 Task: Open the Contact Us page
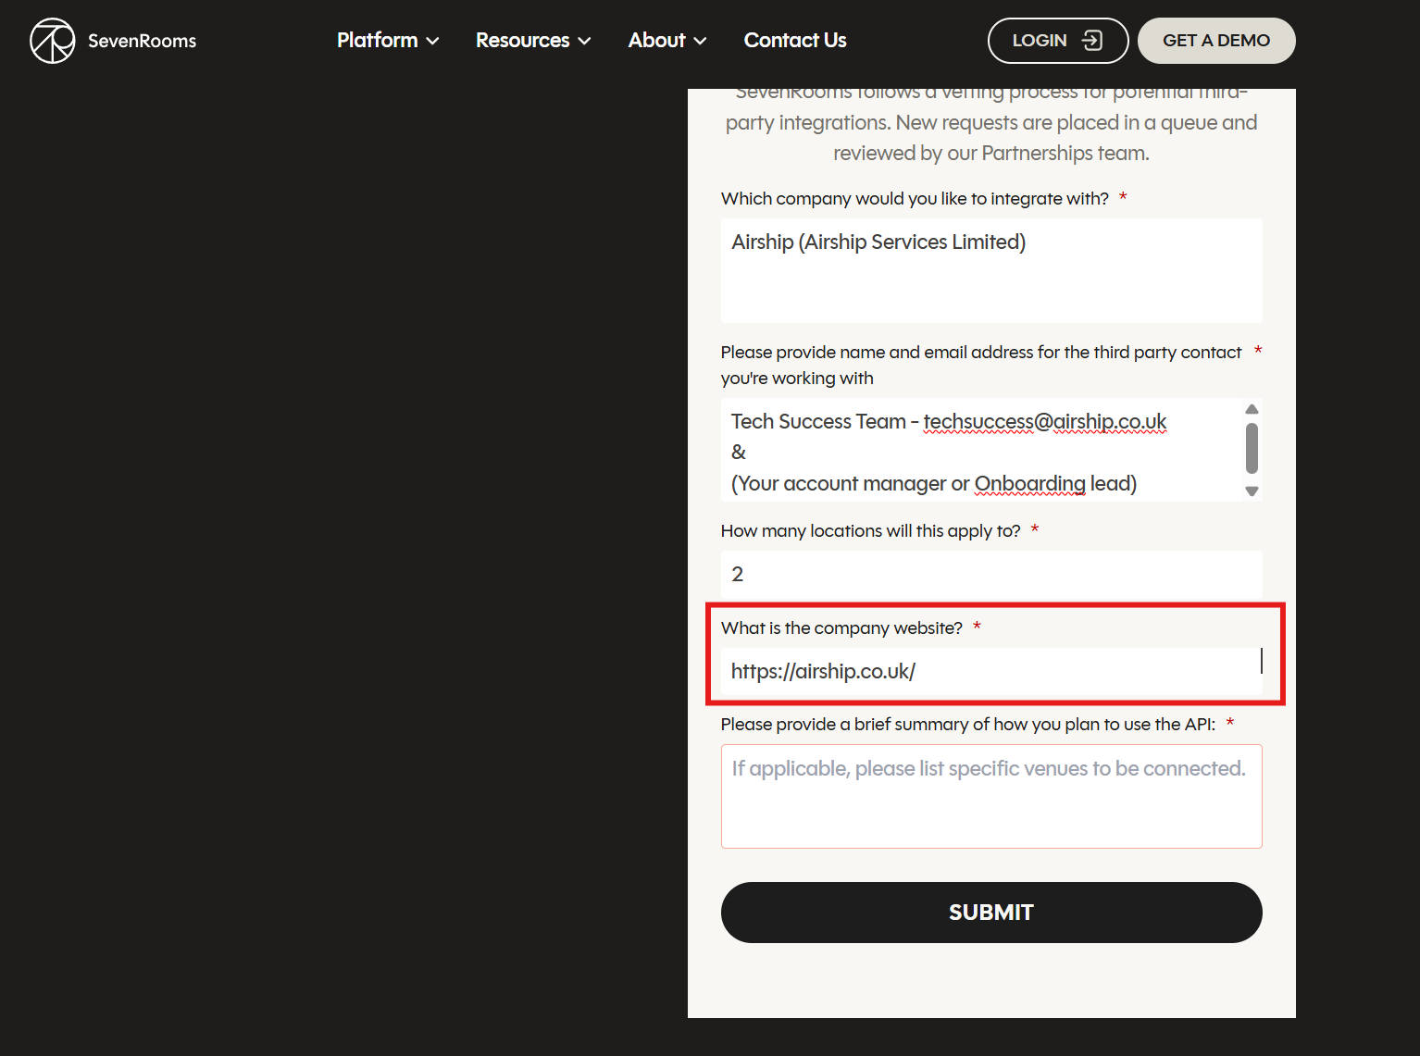click(x=794, y=41)
